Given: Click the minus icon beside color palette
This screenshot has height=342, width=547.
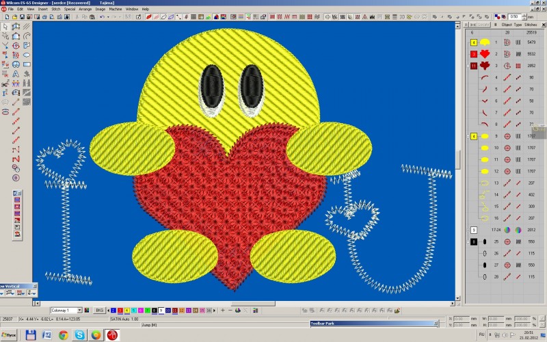Looking at the screenshot, I should (230, 311).
